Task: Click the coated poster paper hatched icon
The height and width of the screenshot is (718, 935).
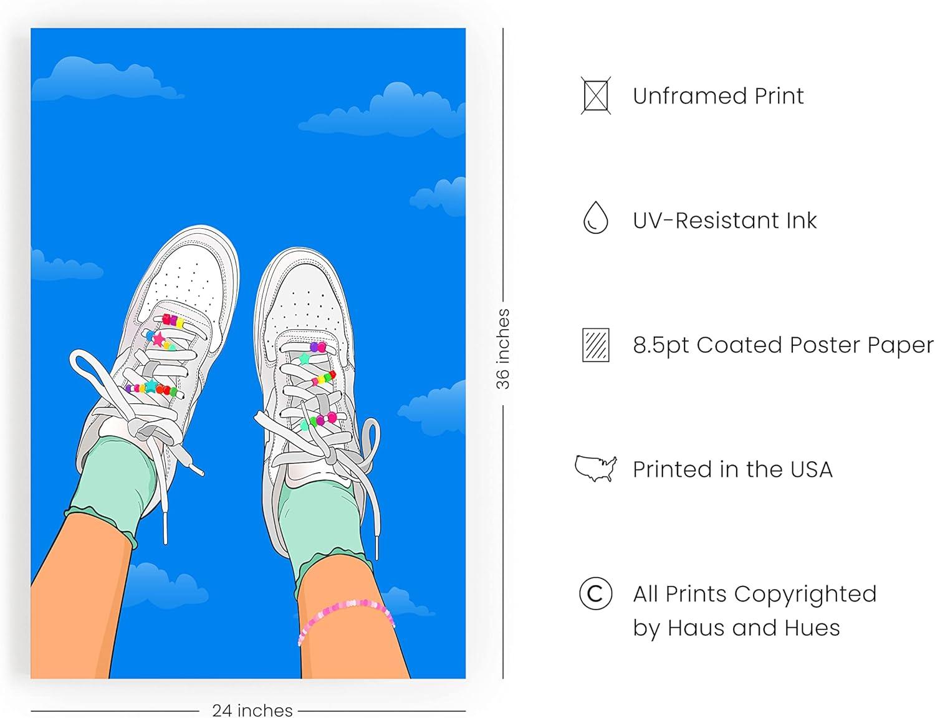Action: 595,345
